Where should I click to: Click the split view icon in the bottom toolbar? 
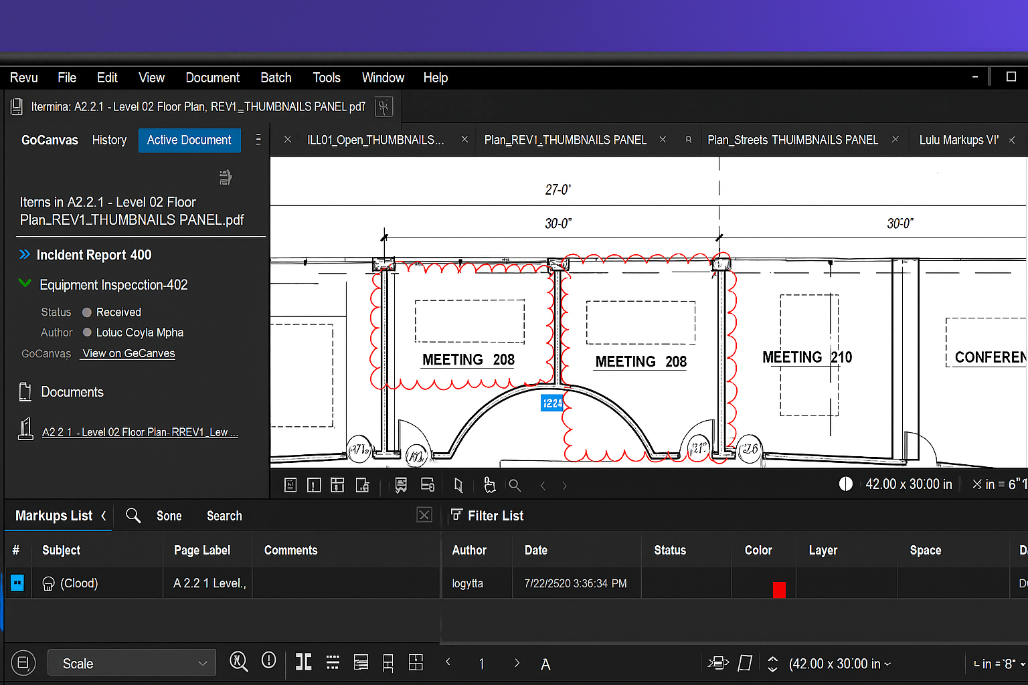click(303, 663)
